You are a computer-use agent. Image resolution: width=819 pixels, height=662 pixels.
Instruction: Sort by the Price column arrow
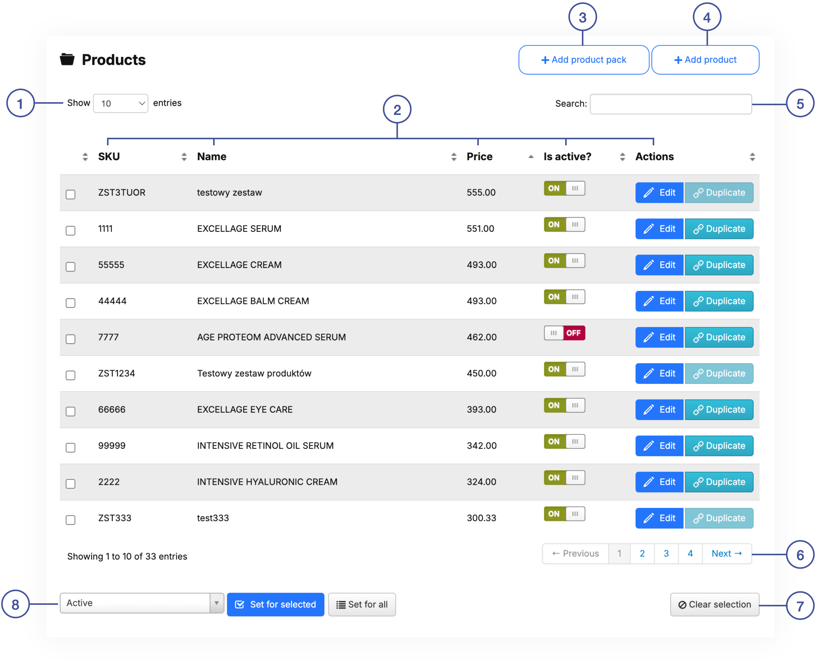(x=531, y=157)
